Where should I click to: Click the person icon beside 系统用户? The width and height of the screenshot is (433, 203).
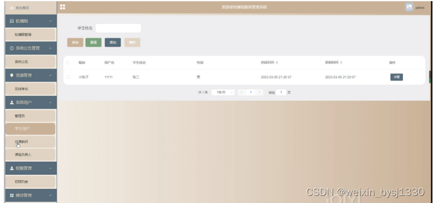tap(11, 102)
